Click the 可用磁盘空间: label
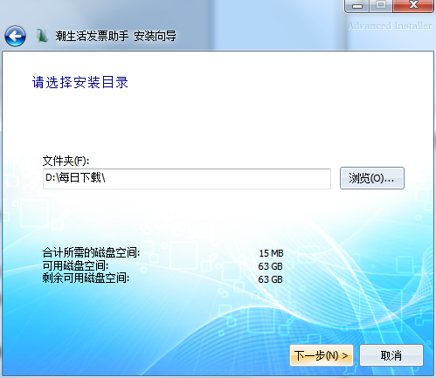The image size is (436, 378). pyautogui.click(x=75, y=265)
